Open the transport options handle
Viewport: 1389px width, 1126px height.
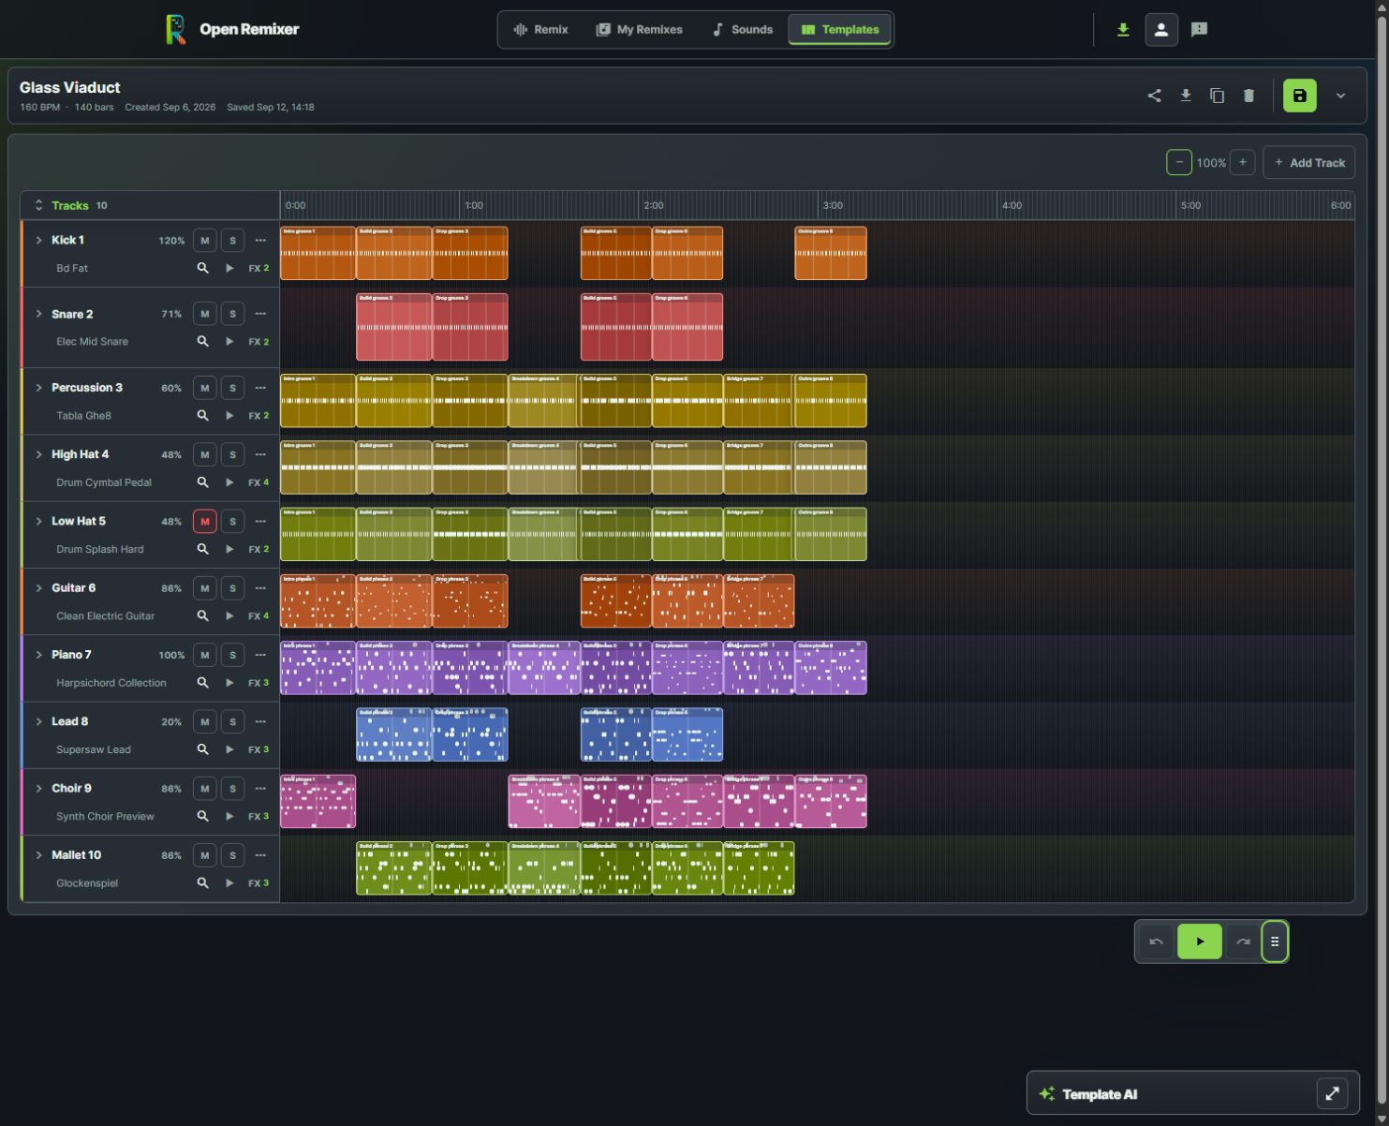point(1275,941)
